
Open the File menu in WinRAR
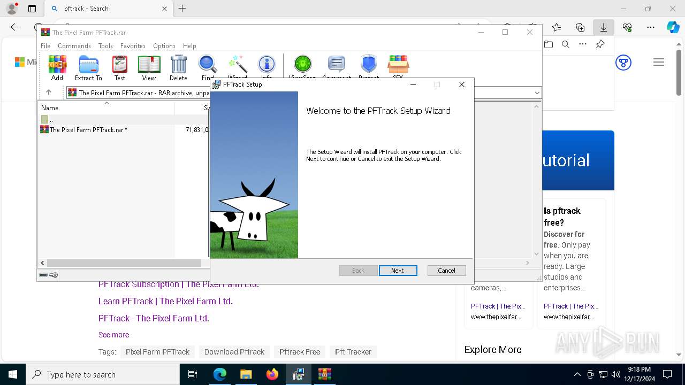45,46
